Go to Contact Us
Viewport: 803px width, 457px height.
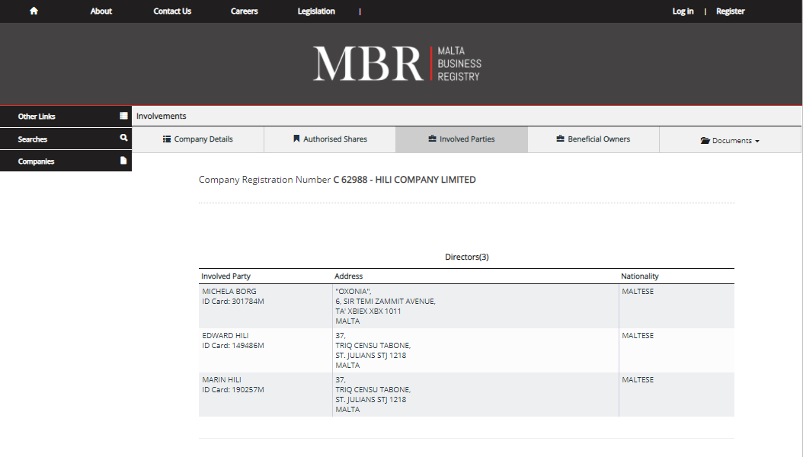[172, 11]
